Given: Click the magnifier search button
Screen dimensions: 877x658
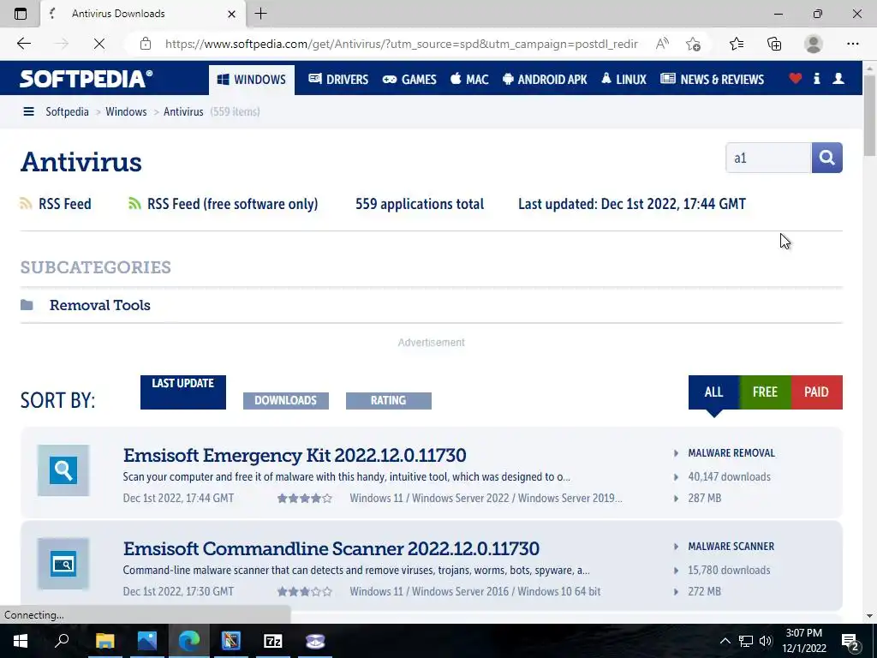Looking at the screenshot, I should (x=826, y=158).
